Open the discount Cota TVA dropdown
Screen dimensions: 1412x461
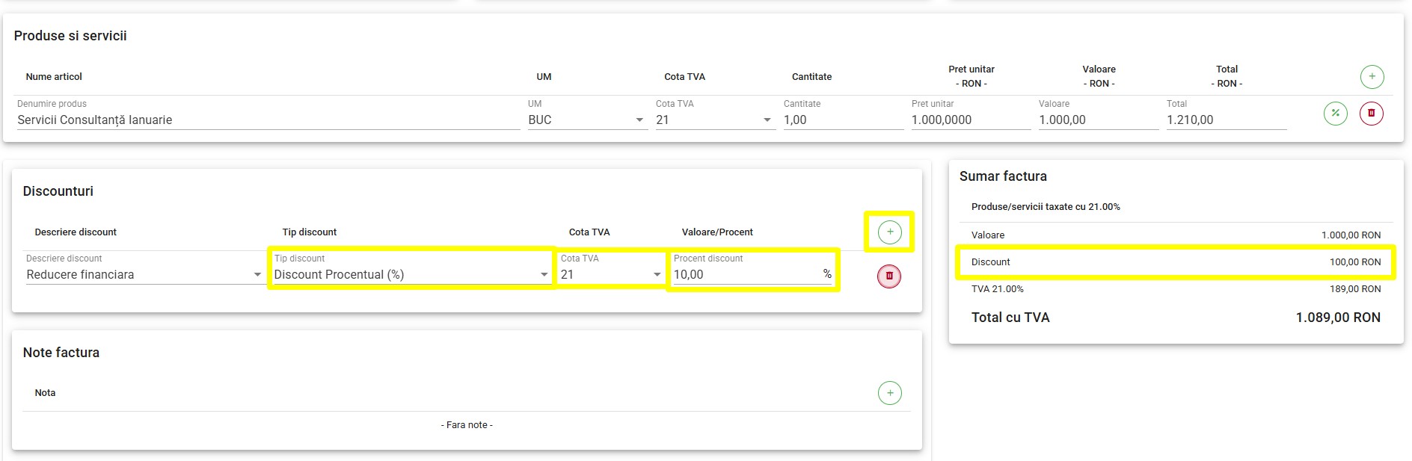coord(611,274)
